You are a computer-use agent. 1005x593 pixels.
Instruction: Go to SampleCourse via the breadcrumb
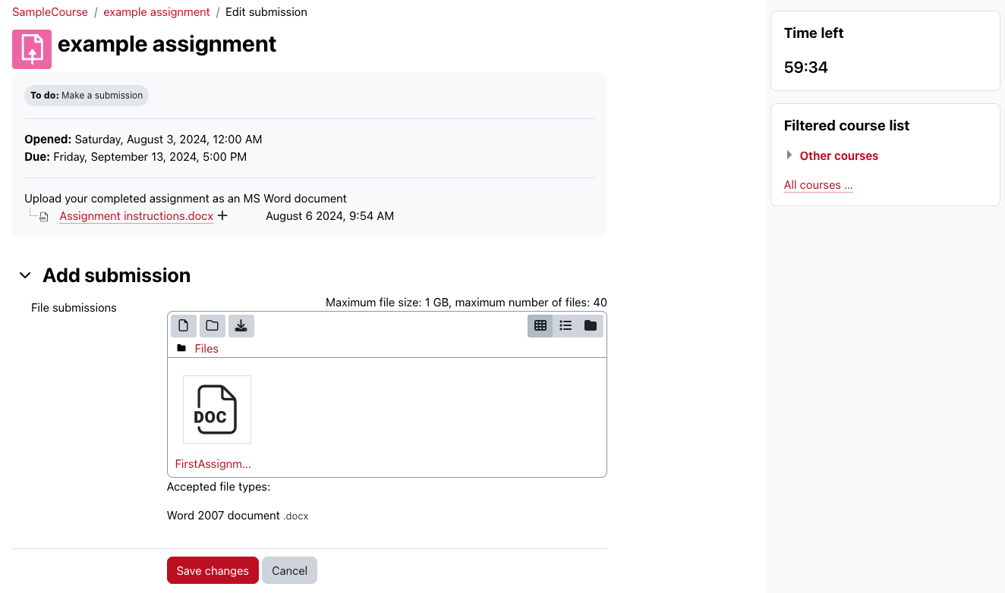pyautogui.click(x=49, y=11)
